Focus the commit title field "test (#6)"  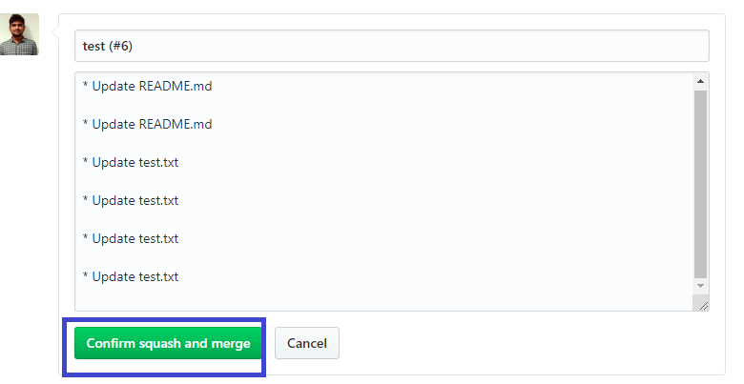[391, 46]
